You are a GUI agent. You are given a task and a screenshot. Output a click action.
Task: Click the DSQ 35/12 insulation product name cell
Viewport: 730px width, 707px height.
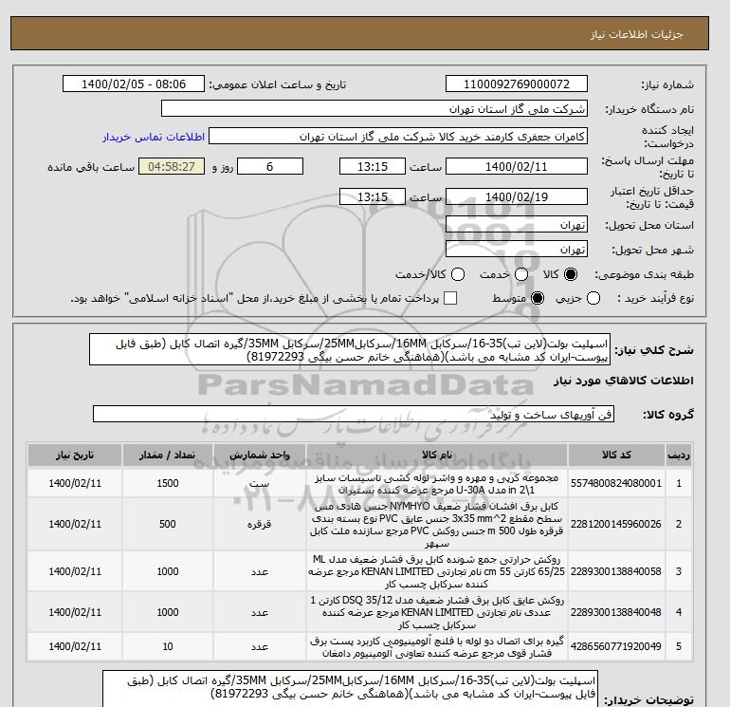pos(437,612)
